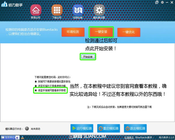This screenshot has width=175, height=140.
Task: Click the 环境检测 button
Action: point(73,32)
